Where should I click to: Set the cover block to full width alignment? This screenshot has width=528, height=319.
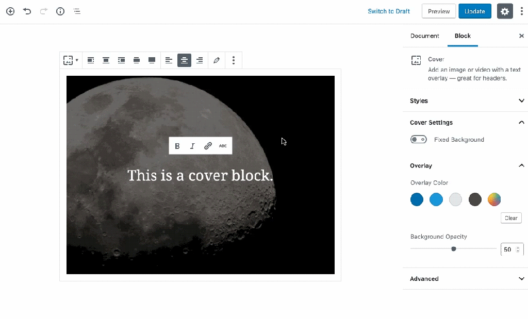coord(152,60)
